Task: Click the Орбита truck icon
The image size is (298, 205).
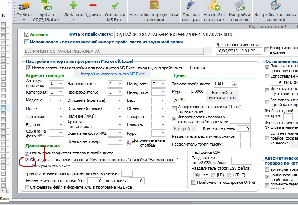Action: pyautogui.click(x=24, y=6)
